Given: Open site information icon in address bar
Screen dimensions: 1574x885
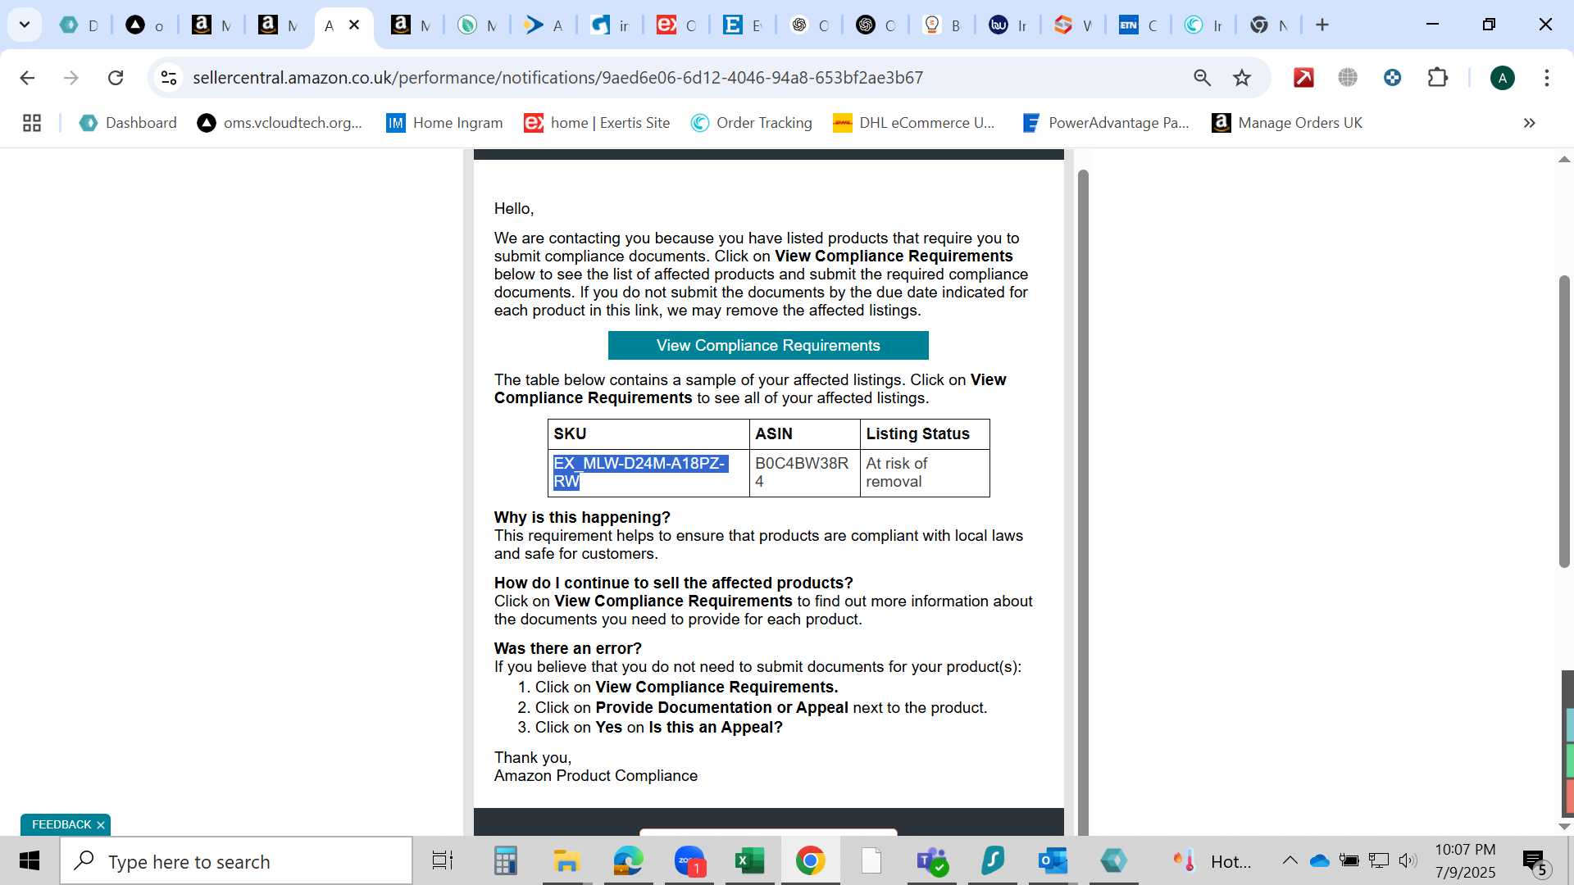Looking at the screenshot, I should [x=169, y=78].
